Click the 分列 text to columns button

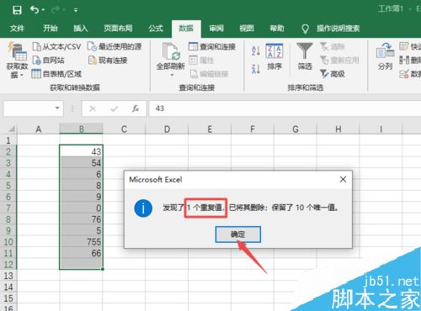(385, 56)
